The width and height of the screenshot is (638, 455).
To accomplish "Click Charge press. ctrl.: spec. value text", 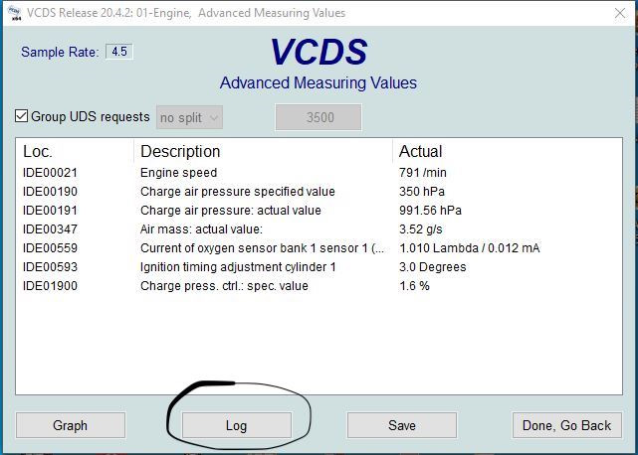I will 224,286.
